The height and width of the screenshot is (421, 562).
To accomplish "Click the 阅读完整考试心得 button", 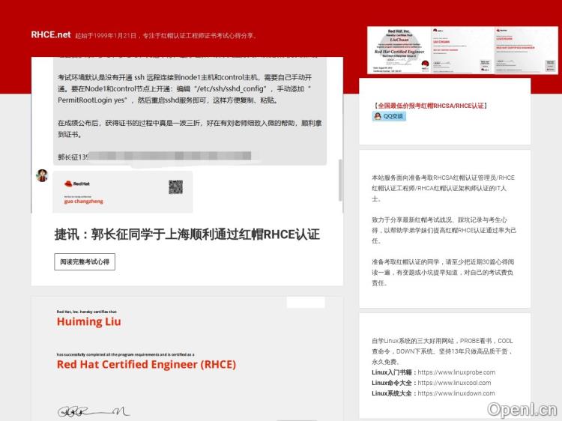I will [85, 261].
